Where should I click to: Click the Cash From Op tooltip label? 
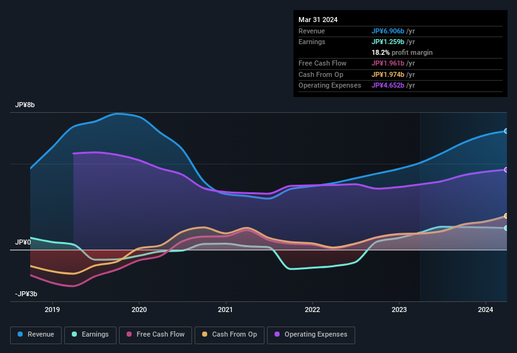click(321, 74)
